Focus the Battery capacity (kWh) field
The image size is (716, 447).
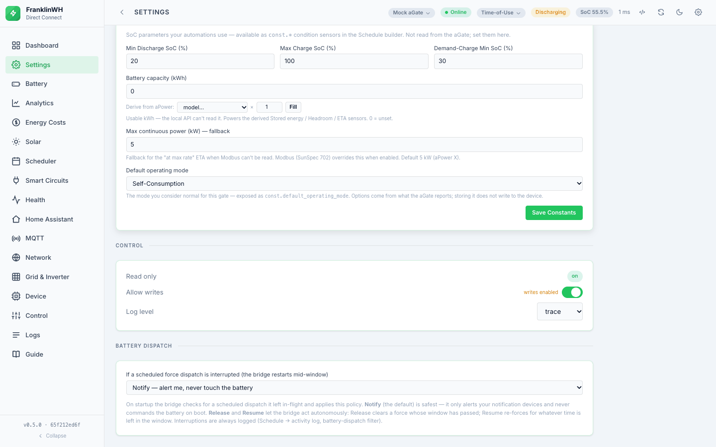click(354, 91)
